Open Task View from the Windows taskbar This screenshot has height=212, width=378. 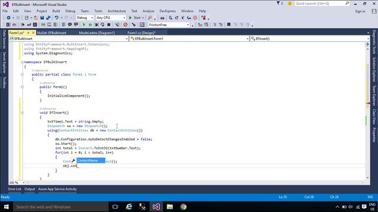tap(115, 207)
